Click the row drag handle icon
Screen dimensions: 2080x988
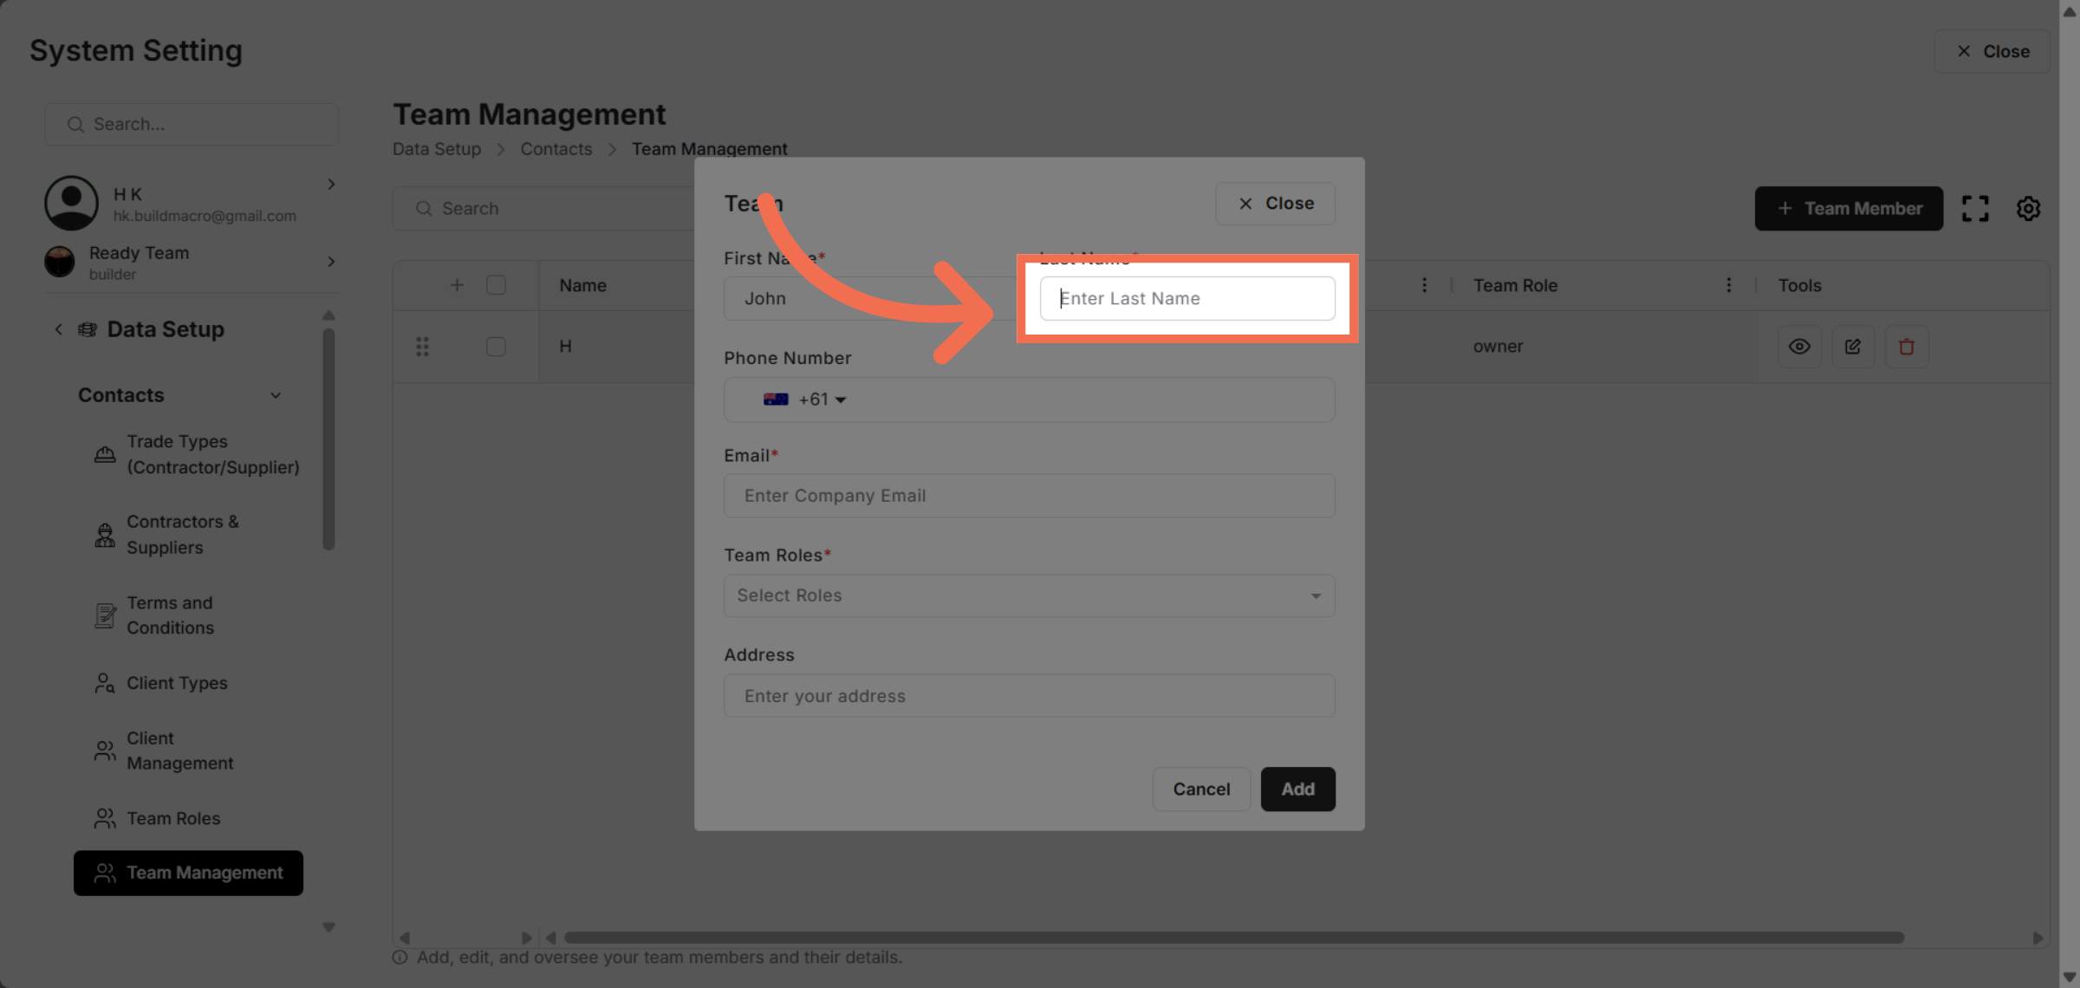point(422,347)
